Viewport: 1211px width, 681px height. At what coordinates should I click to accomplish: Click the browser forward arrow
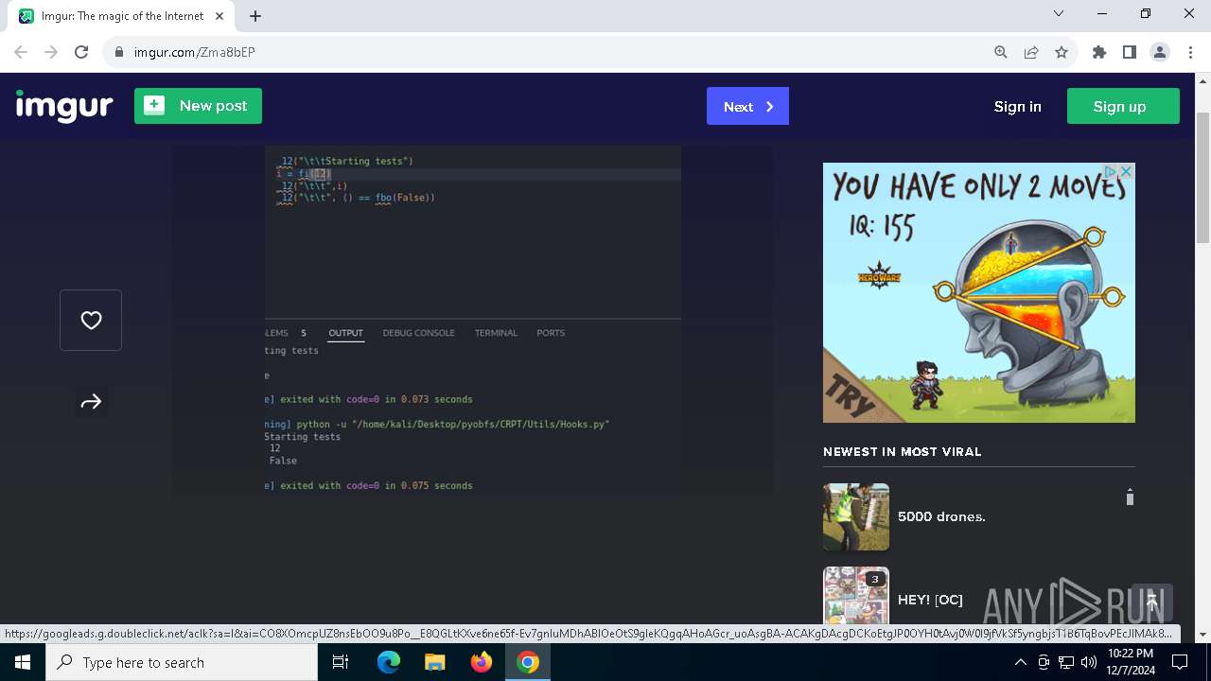pyautogui.click(x=51, y=52)
